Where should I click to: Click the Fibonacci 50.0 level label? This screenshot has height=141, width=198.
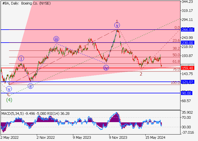click(176, 55)
